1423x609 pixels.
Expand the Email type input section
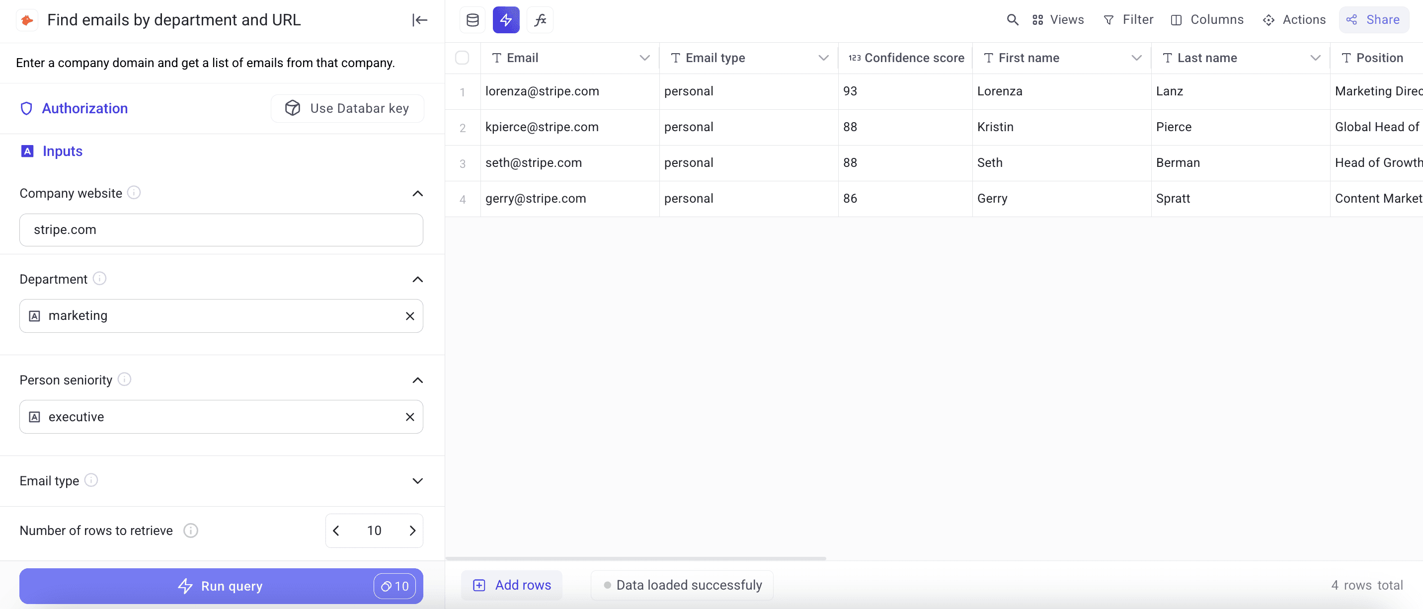point(418,481)
